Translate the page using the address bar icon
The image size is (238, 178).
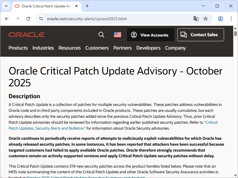tap(196, 18)
